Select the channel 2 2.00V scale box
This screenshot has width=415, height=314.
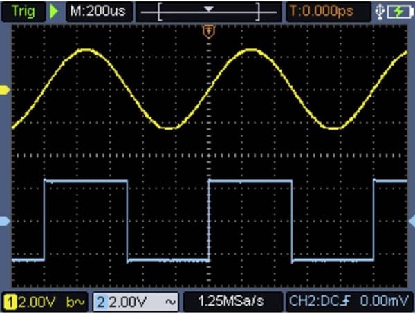pos(136,302)
